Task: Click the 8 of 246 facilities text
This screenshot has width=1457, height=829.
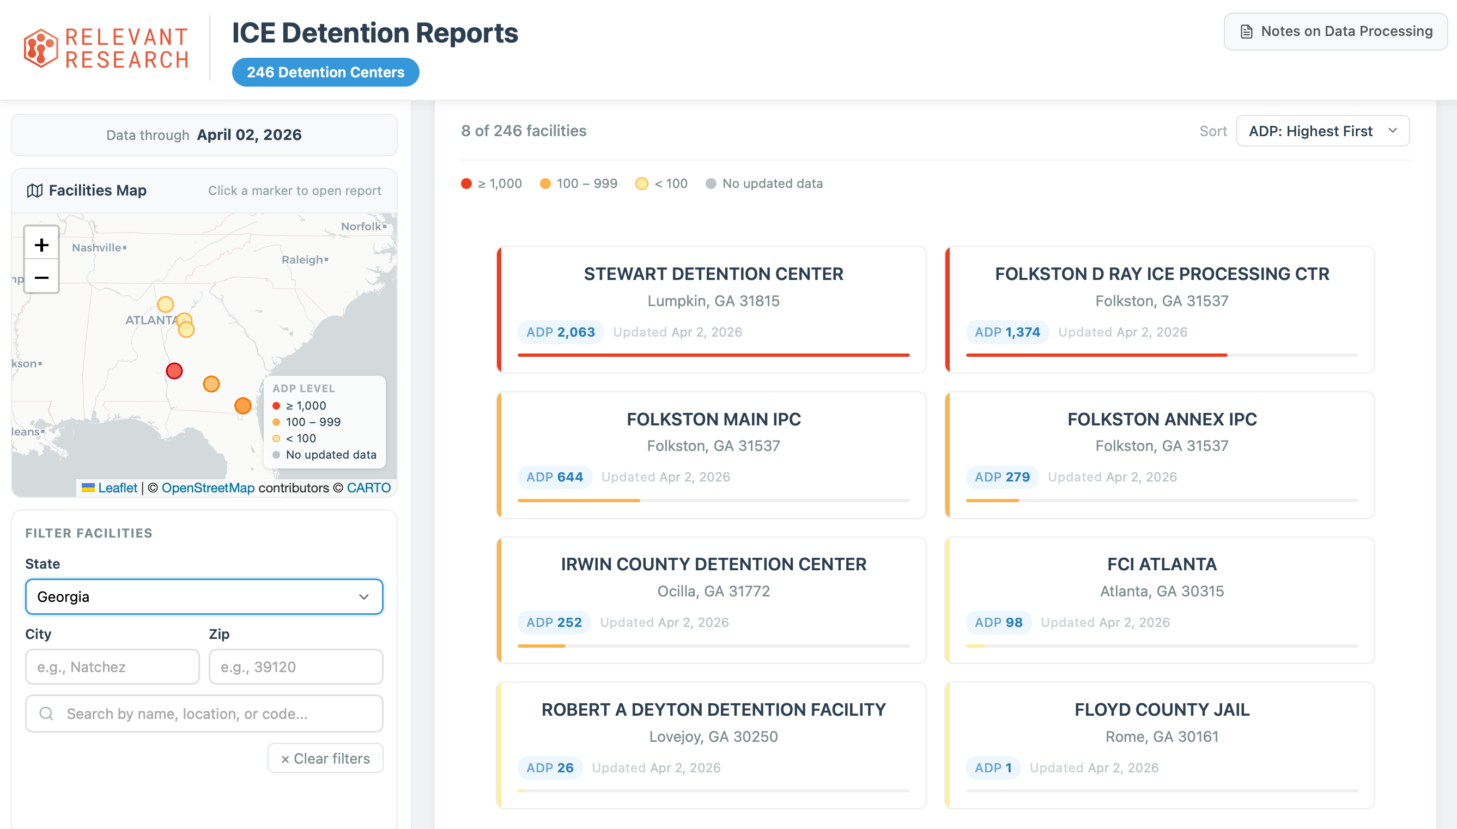Action: click(x=524, y=131)
